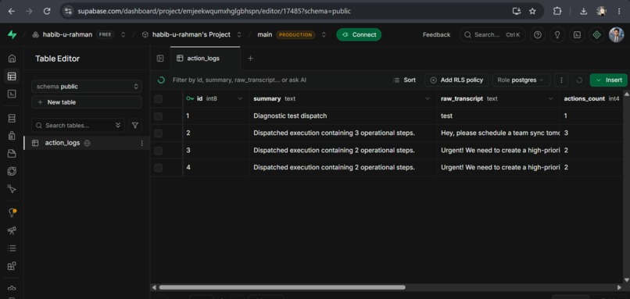This screenshot has height=299, width=630.
Task: Open the Supabase AI Assistant diamond icon
Action: [596, 35]
